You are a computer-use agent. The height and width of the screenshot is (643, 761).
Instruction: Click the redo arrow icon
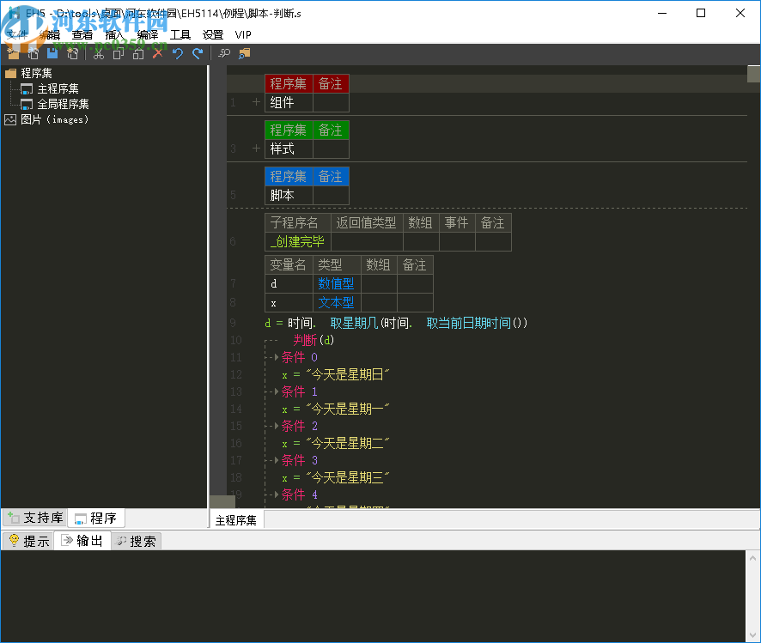tap(198, 53)
